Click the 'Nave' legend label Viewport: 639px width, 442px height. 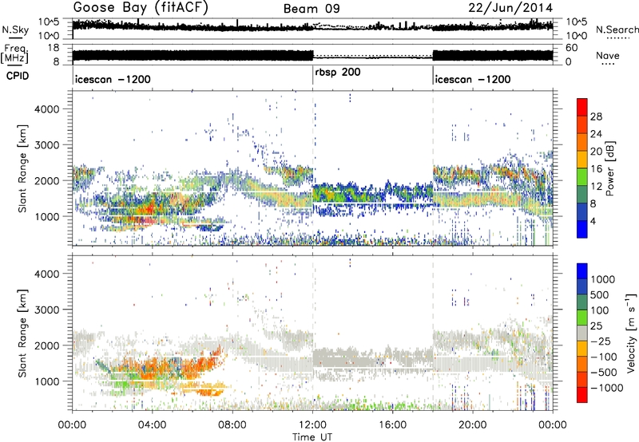[608, 55]
